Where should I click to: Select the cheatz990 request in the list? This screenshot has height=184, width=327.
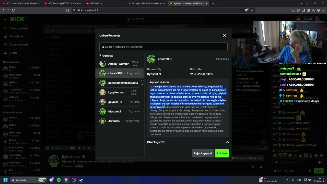120,73
